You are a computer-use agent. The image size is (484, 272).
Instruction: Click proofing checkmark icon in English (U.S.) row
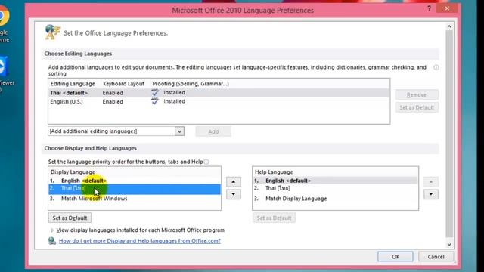tap(155, 100)
